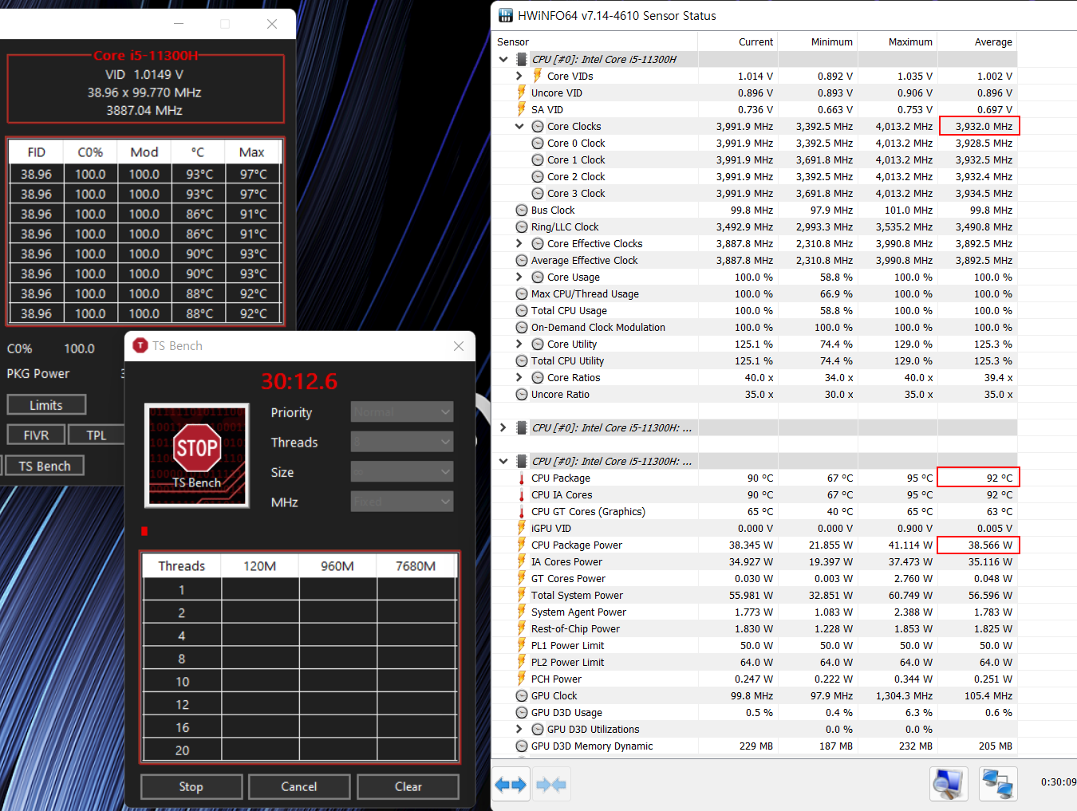Click the lightning icon beside PCH Power
Viewport: 1077px width, 811px height.
click(522, 679)
